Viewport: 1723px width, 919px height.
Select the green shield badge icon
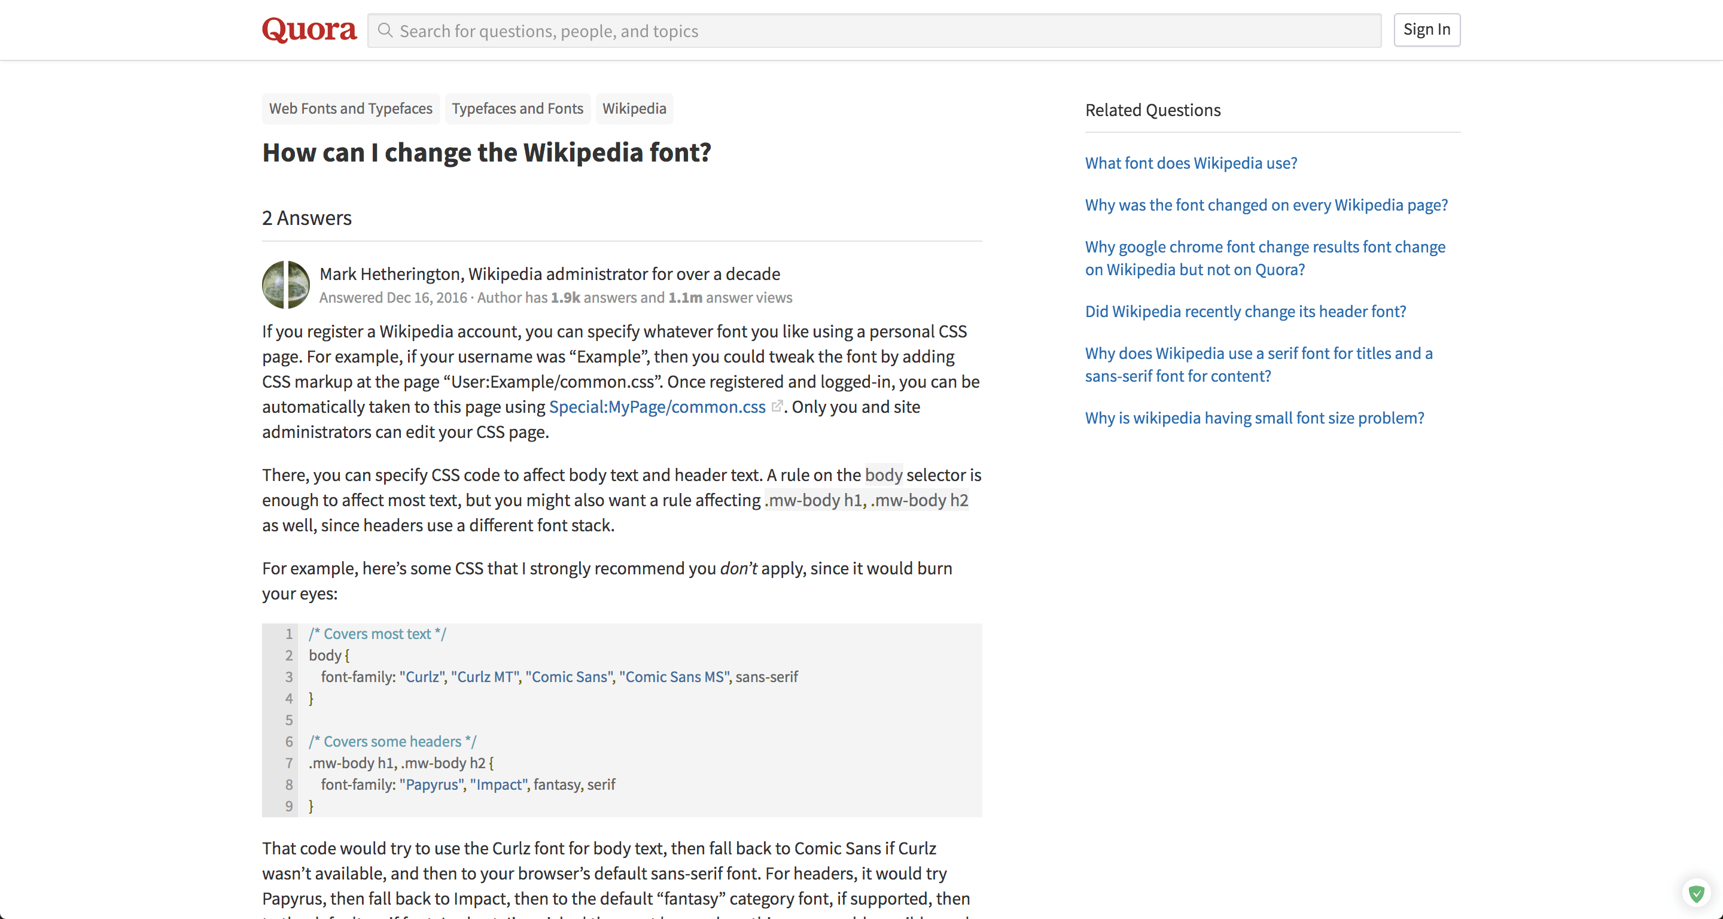(1695, 894)
